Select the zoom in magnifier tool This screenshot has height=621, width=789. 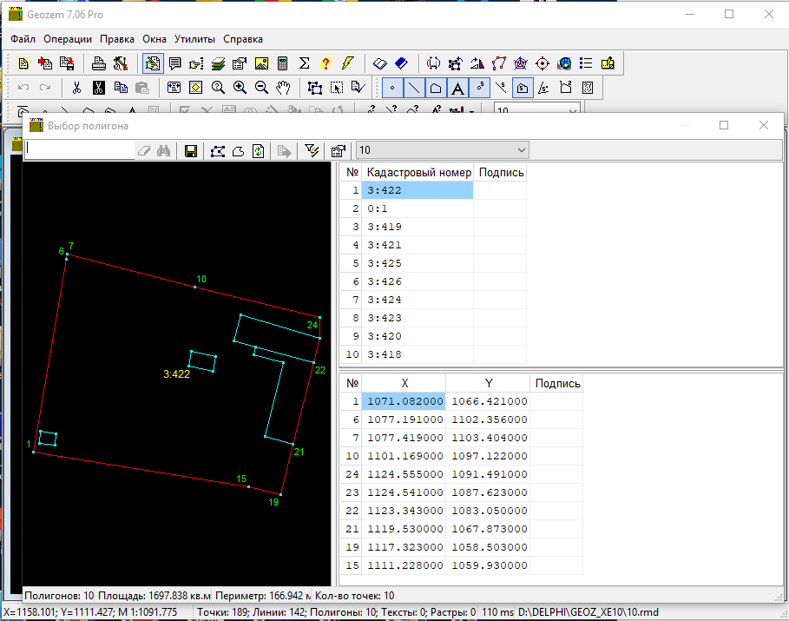click(x=240, y=88)
